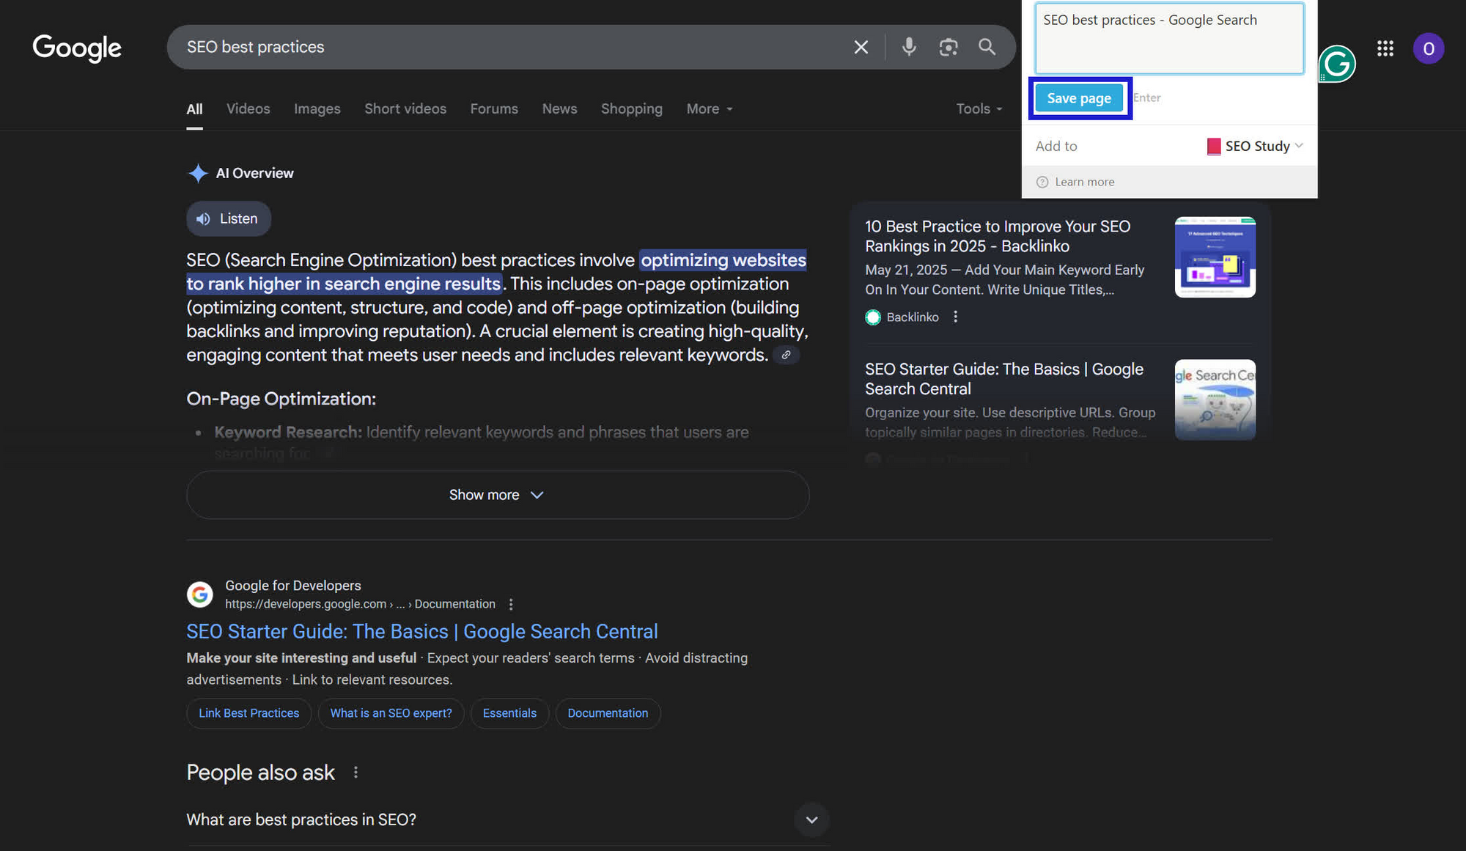Open Google Lens image search
1466x851 pixels.
(x=949, y=46)
